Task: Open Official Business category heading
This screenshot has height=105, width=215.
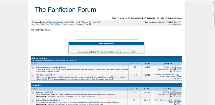Action: tap(39, 58)
